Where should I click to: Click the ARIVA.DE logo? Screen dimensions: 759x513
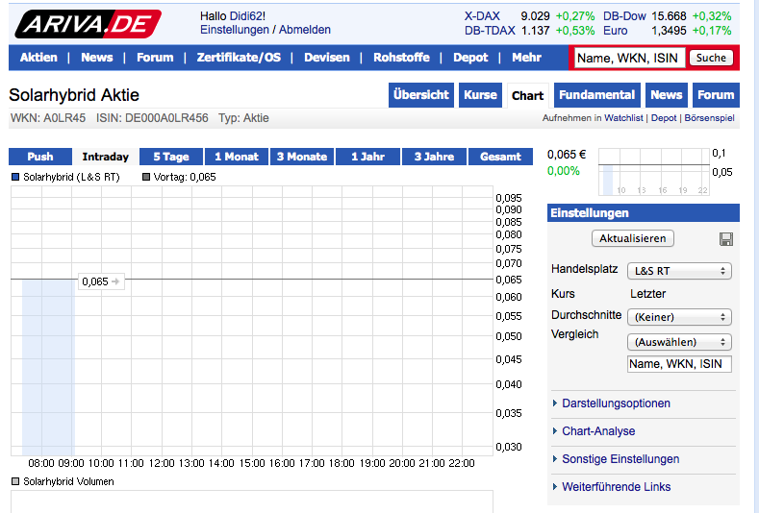pyautogui.click(x=88, y=24)
